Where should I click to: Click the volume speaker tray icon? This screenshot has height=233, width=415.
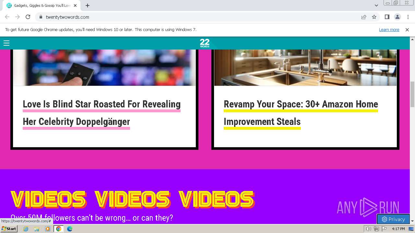[369, 229]
